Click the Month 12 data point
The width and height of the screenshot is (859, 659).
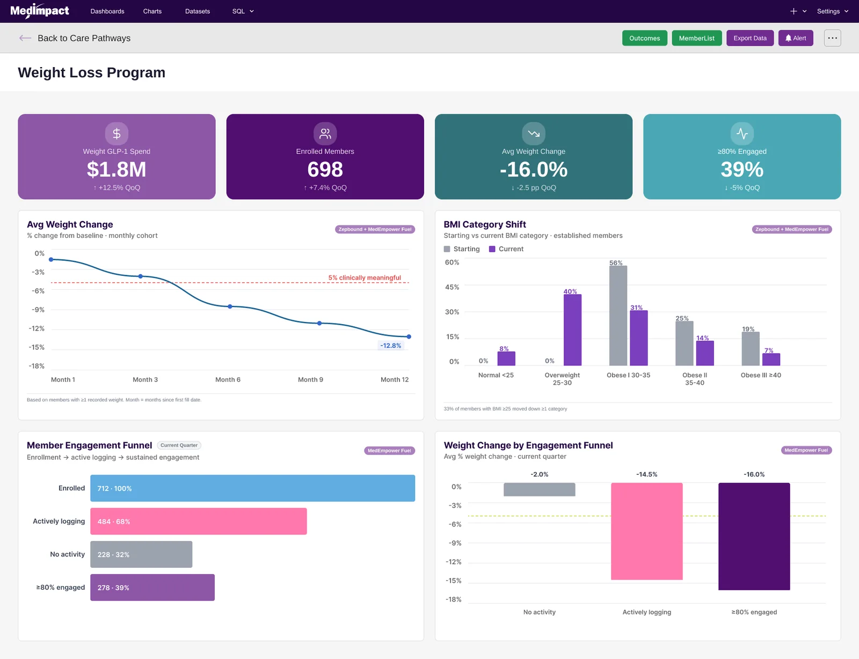click(409, 336)
